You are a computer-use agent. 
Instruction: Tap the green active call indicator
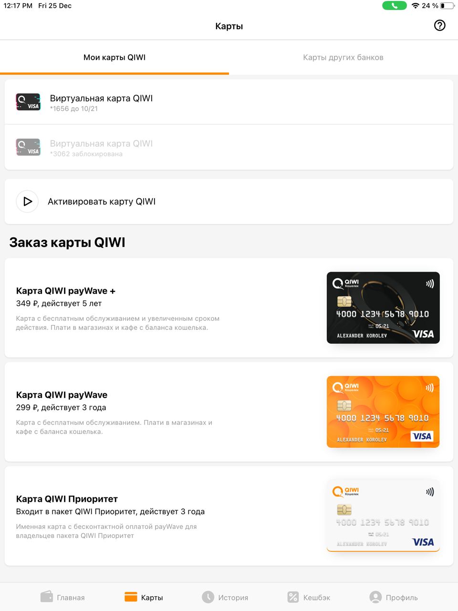[x=395, y=6]
